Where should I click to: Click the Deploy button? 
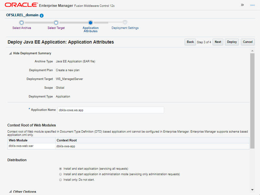click(232, 42)
